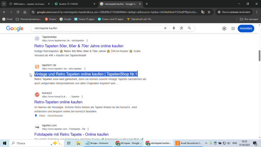Open the incognito mode indicator
This screenshot has width=261, height=147.
[234, 12]
